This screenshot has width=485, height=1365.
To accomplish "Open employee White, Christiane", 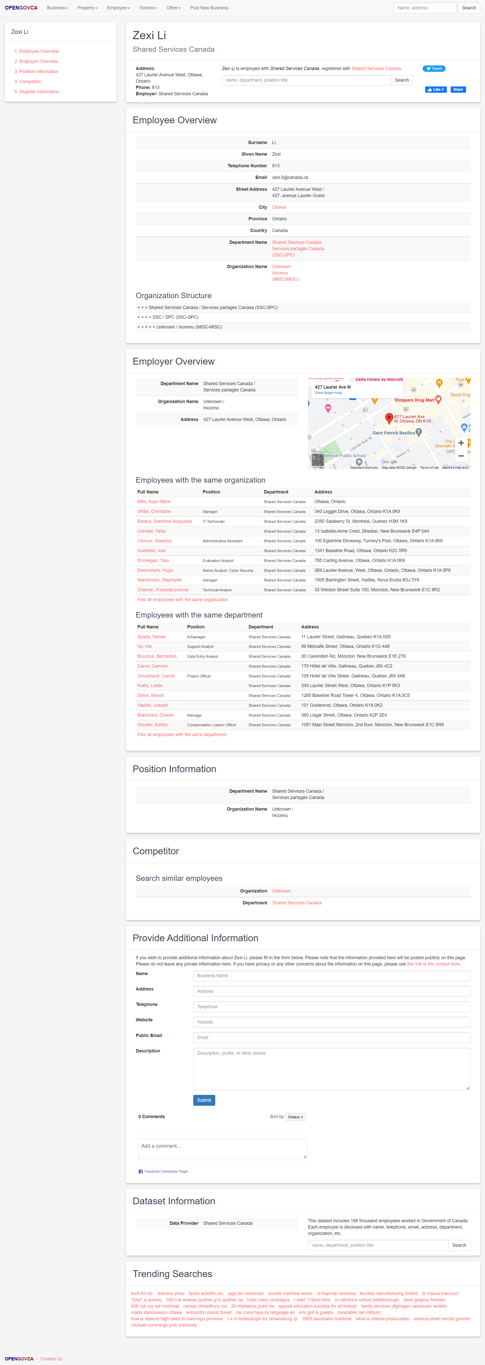I will pyautogui.click(x=154, y=511).
